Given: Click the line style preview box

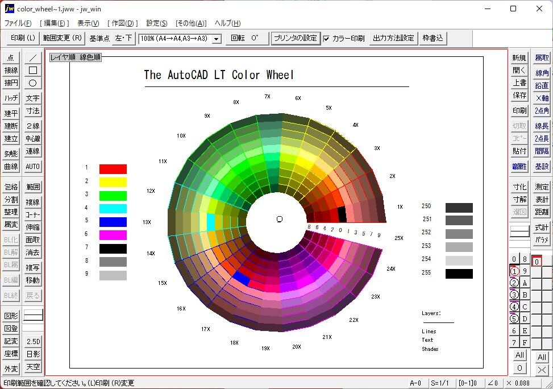Looking at the screenshot, I should pyautogui.click(x=33, y=316).
